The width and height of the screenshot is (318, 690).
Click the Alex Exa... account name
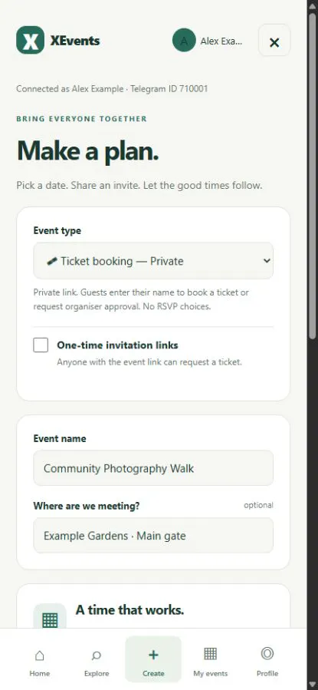tap(221, 41)
